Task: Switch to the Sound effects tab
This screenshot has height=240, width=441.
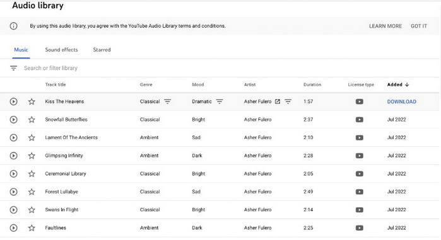Action: [61, 50]
